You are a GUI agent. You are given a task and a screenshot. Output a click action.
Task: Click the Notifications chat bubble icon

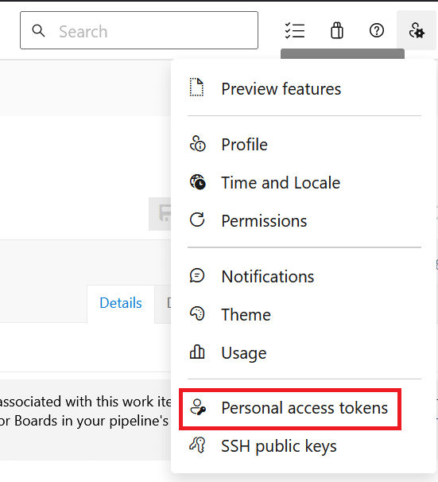(197, 275)
